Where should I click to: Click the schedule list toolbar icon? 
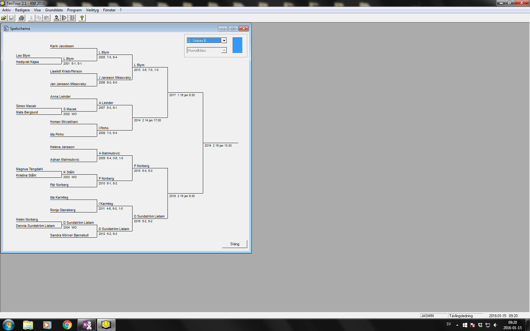click(x=72, y=18)
